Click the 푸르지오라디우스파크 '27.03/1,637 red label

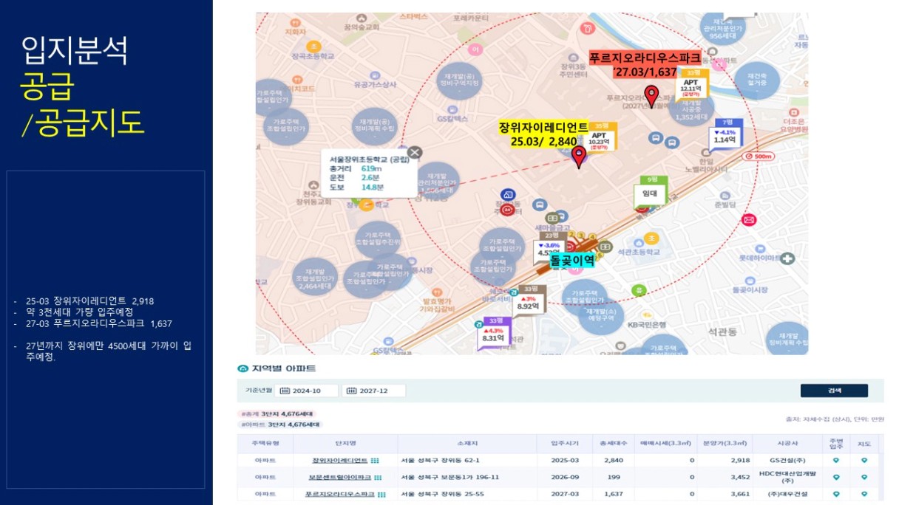coord(645,64)
